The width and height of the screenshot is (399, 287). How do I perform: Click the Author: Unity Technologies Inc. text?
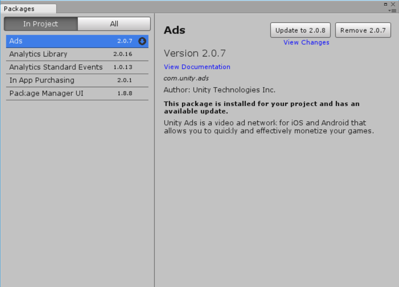pos(219,90)
